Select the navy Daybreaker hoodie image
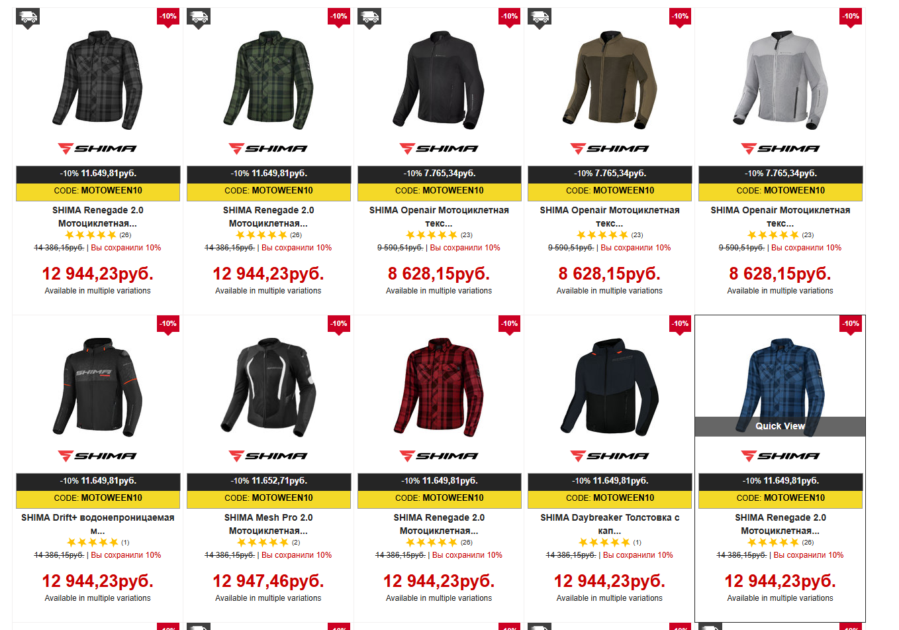This screenshot has width=899, height=630. coord(610,387)
